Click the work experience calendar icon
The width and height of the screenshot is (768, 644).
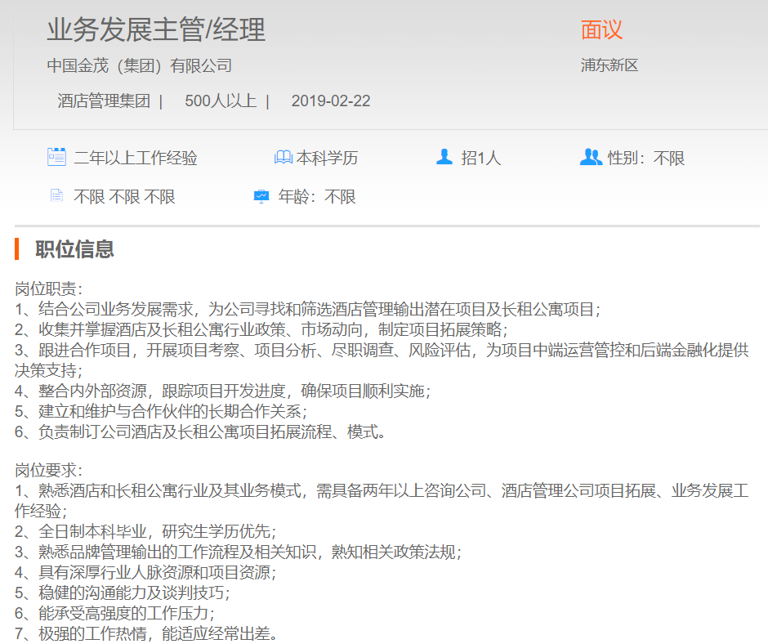56,157
